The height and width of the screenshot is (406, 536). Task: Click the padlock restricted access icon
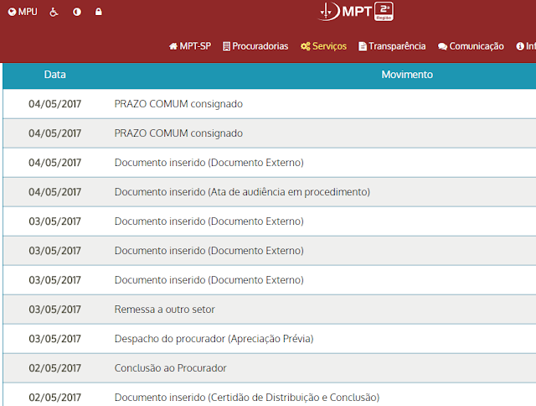click(99, 12)
